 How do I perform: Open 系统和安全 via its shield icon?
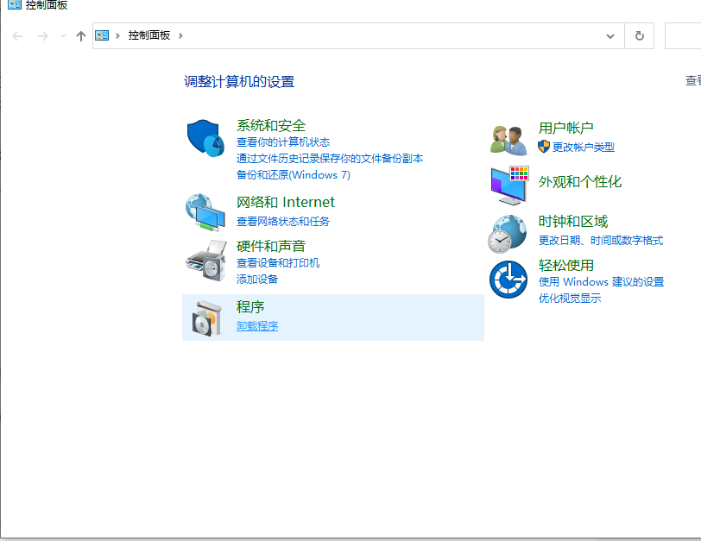click(x=205, y=138)
